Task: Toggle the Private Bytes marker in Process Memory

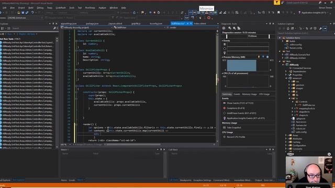Action: coord(267,57)
